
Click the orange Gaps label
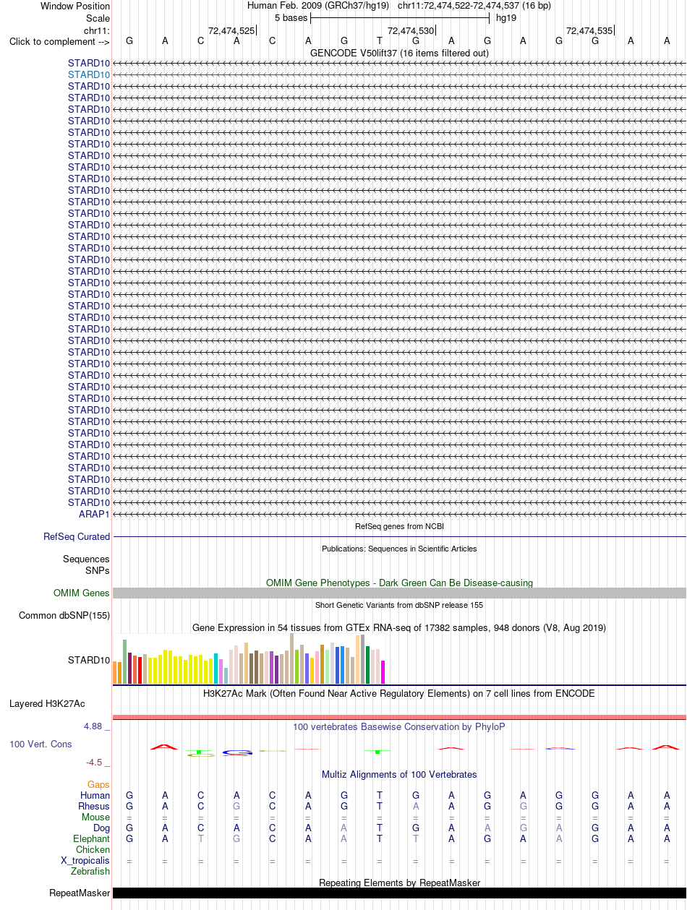click(99, 784)
